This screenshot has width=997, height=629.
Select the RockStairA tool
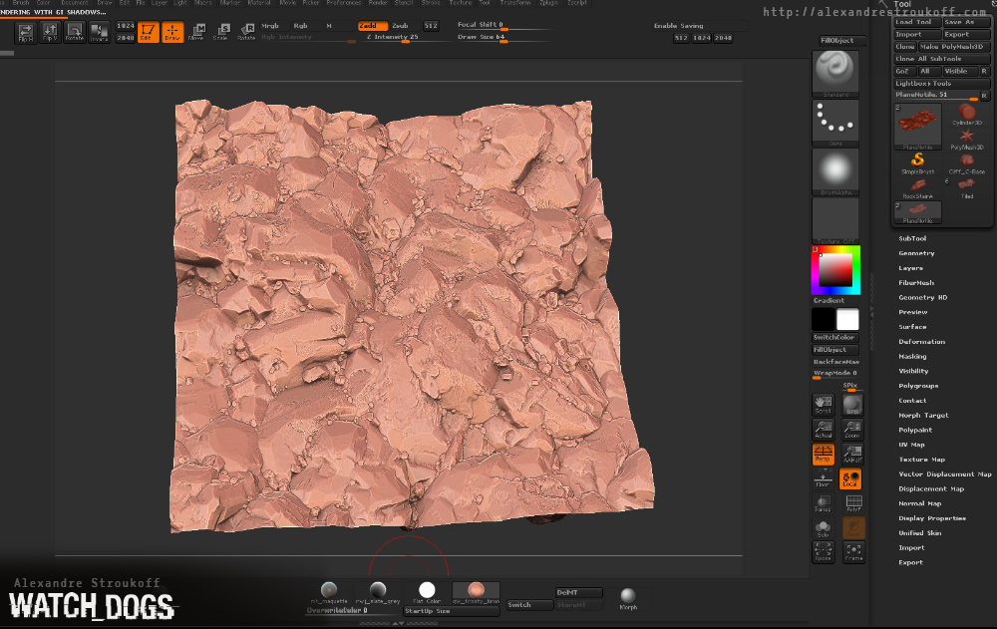click(x=917, y=188)
